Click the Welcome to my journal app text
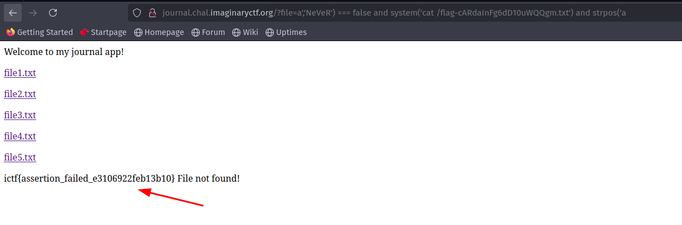This screenshot has width=682, height=225. (x=64, y=52)
